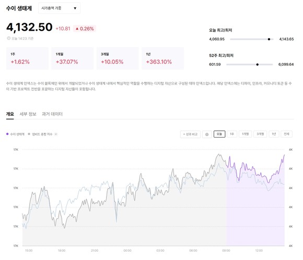The height and width of the screenshot is (260, 303).
Task: Click the circular reset icon beside 성과 비교
Action: tap(207, 134)
